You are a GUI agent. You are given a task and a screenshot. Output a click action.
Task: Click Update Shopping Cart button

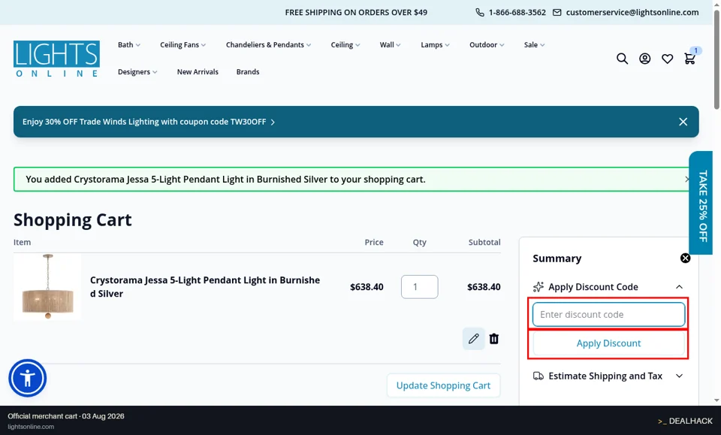click(443, 385)
